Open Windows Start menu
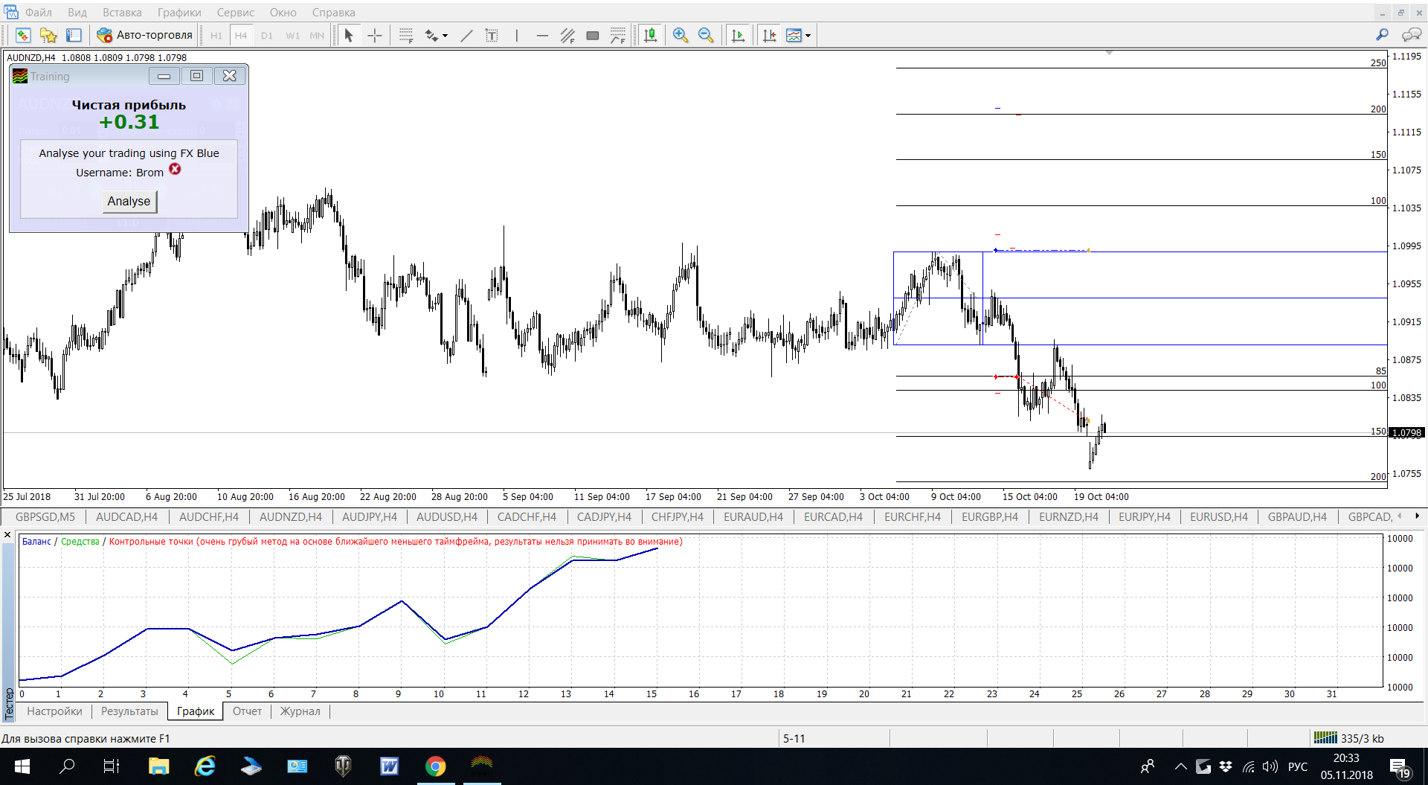Screen dimensions: 1428x785 coord(22,766)
